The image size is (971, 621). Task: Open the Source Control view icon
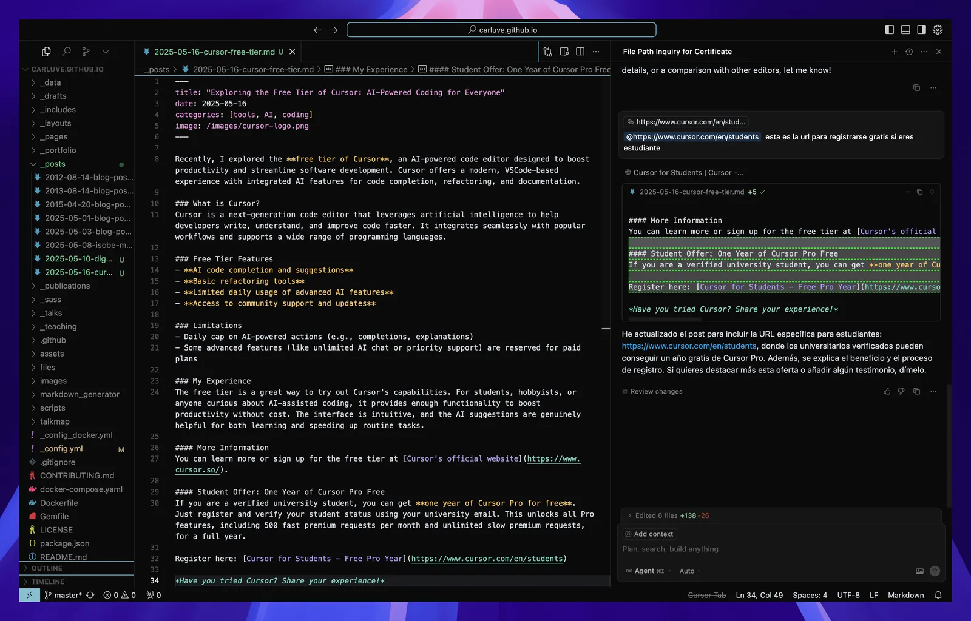tap(86, 52)
